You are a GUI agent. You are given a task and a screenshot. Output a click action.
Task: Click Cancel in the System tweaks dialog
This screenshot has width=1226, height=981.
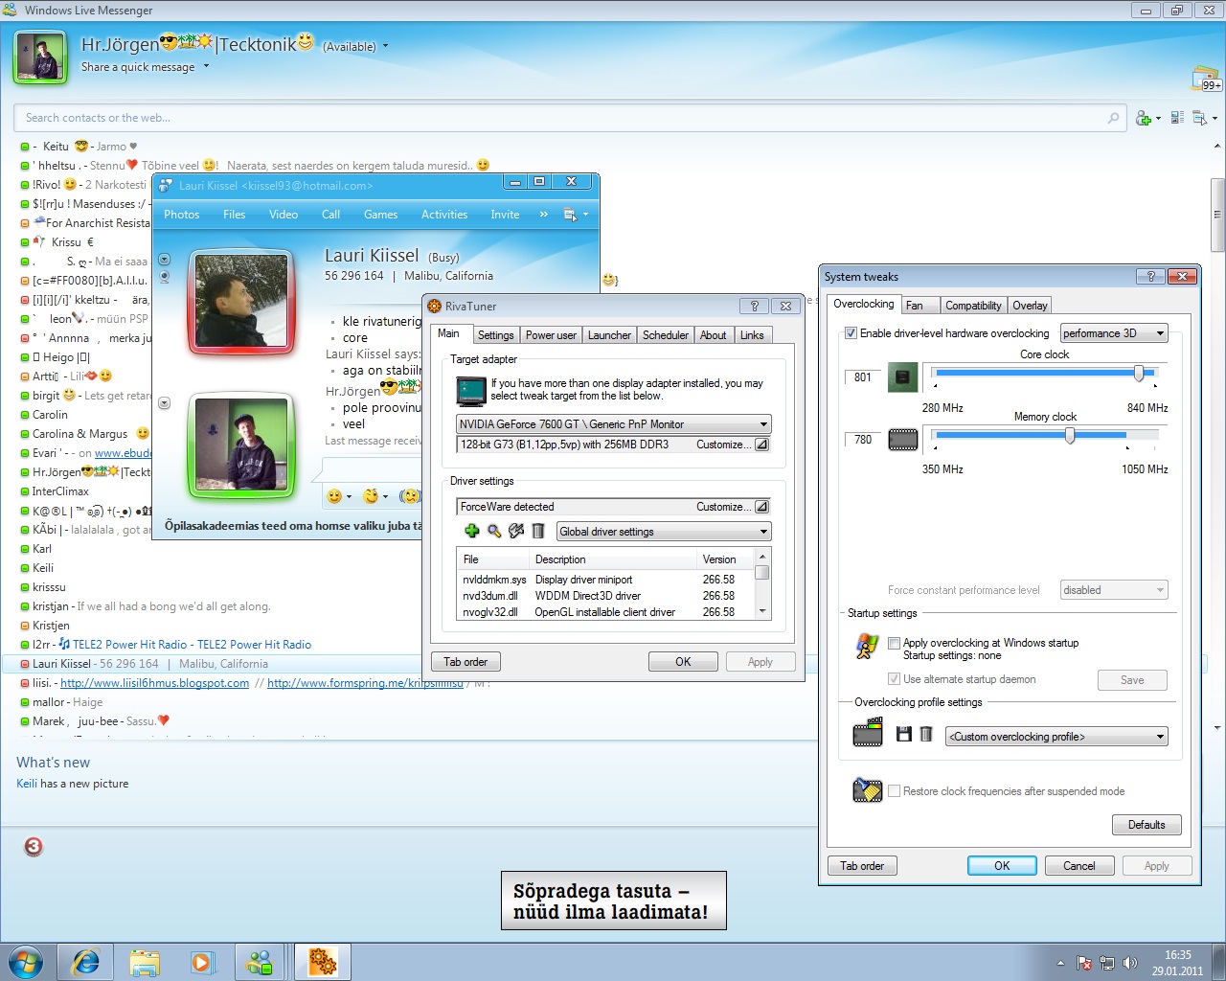click(x=1078, y=866)
